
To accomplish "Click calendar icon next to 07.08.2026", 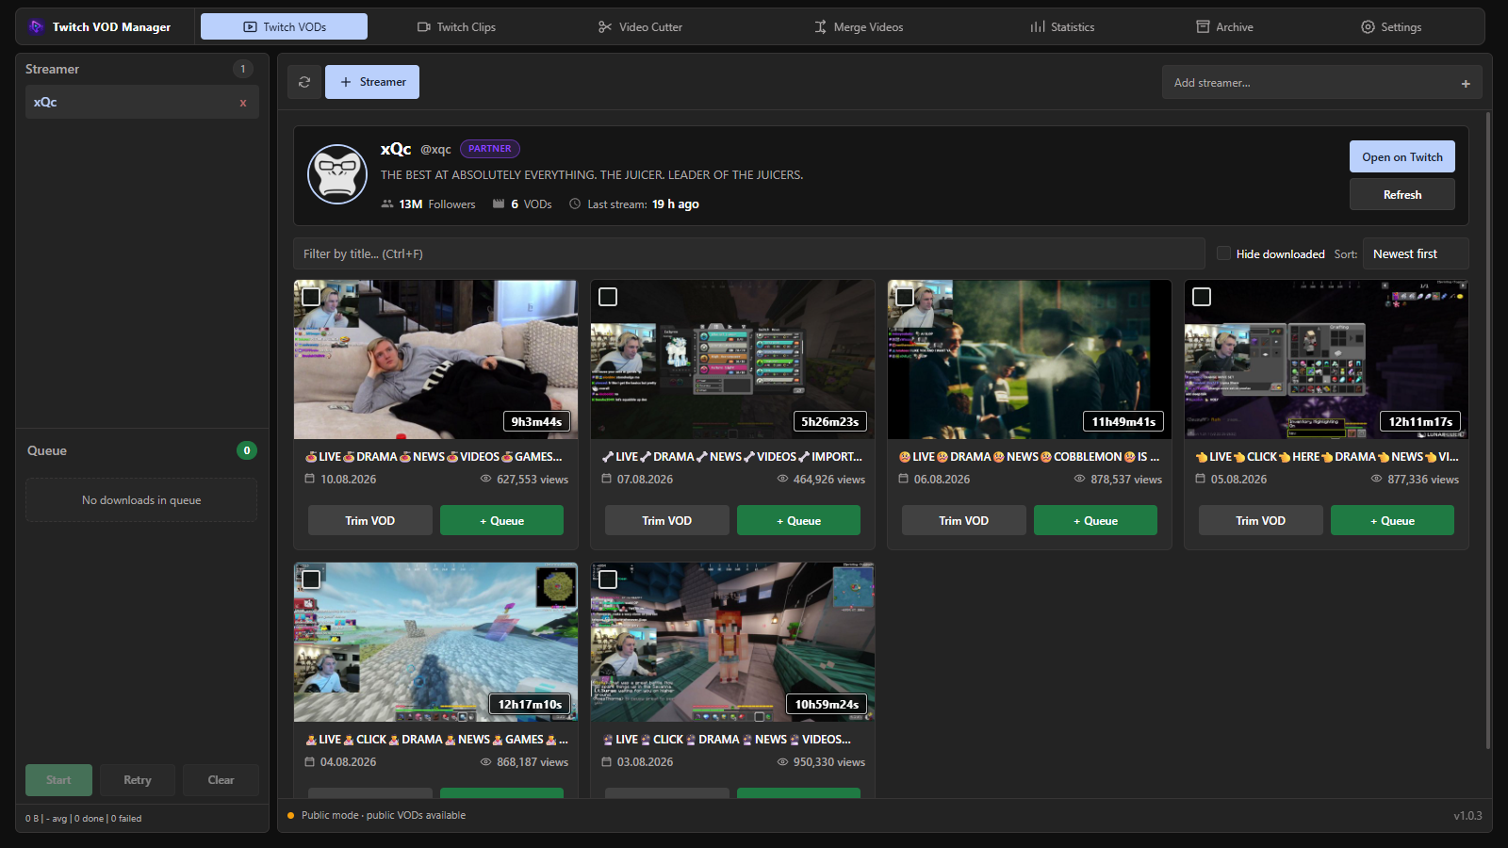I will click(606, 479).
